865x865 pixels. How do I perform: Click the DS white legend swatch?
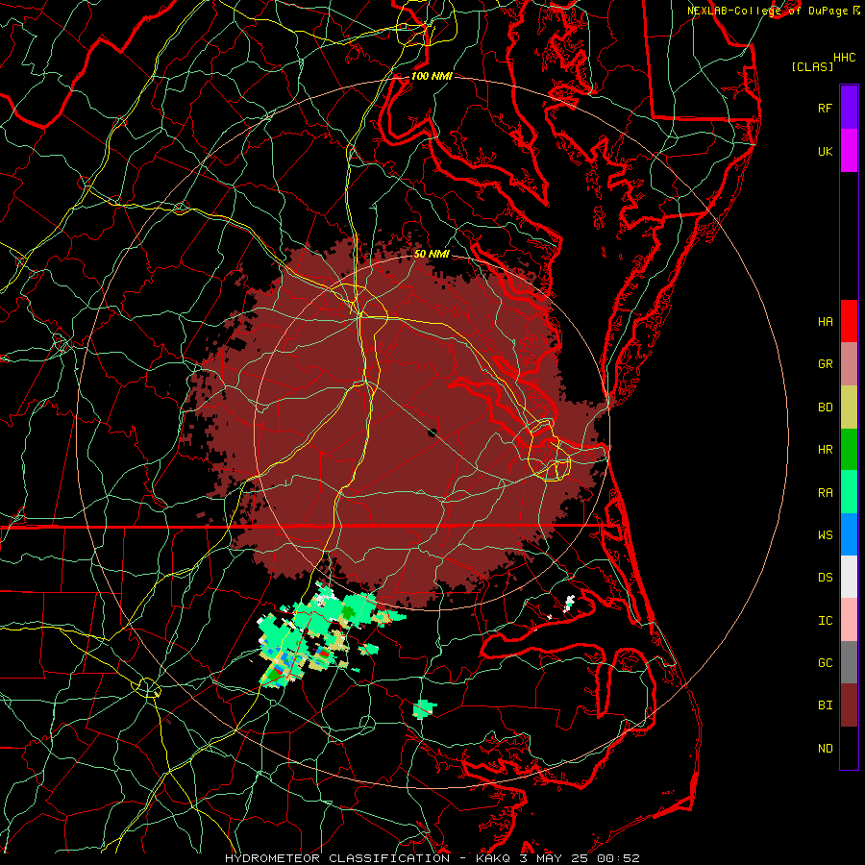849,577
